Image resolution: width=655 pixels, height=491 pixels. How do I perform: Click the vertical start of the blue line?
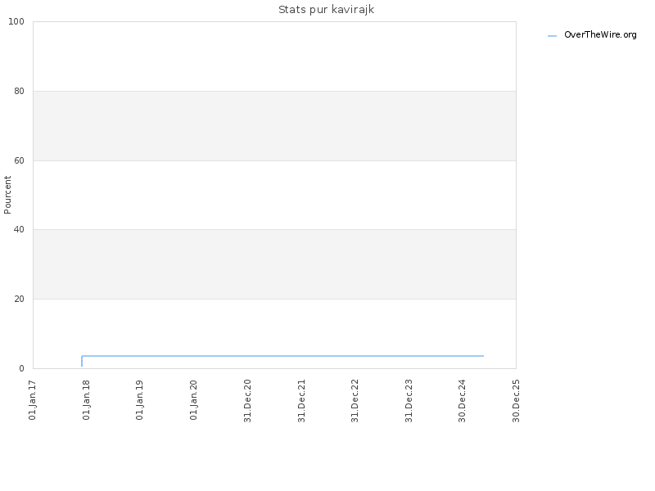82,361
